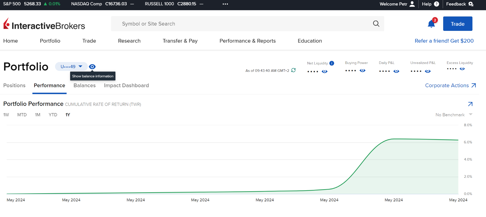Viewport: 486px width, 217px height.
Task: Toggle show balance information eye
Action: [x=92, y=67]
